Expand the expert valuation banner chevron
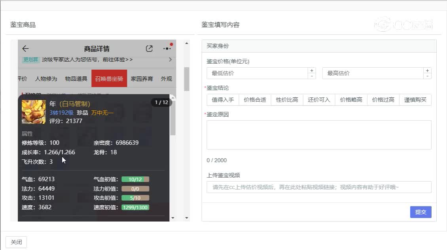 [x=170, y=60]
